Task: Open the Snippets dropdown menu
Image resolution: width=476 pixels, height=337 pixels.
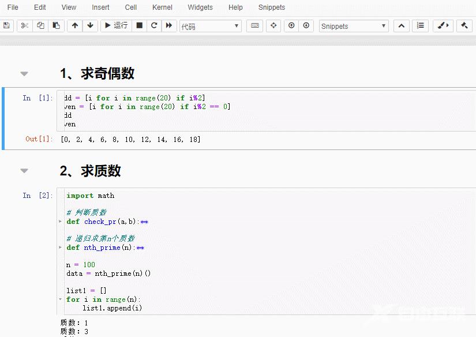Action: (353, 26)
